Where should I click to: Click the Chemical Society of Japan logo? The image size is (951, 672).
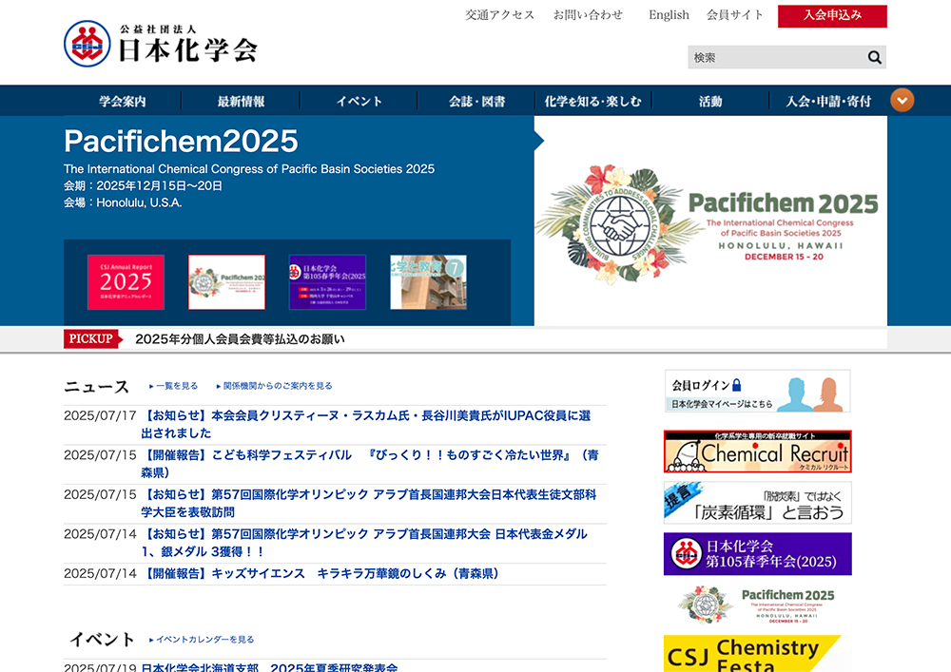(x=162, y=44)
